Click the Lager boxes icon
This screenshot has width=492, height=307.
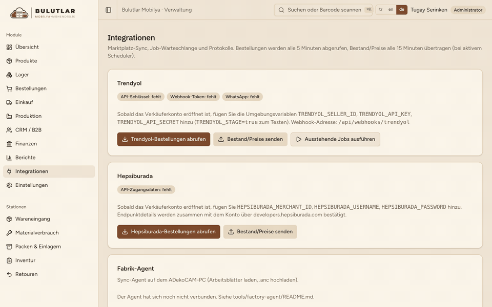click(x=9, y=75)
